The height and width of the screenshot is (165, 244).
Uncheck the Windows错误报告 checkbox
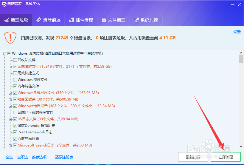(15, 106)
